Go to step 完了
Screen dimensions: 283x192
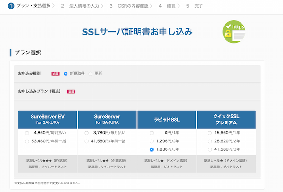[199, 6]
